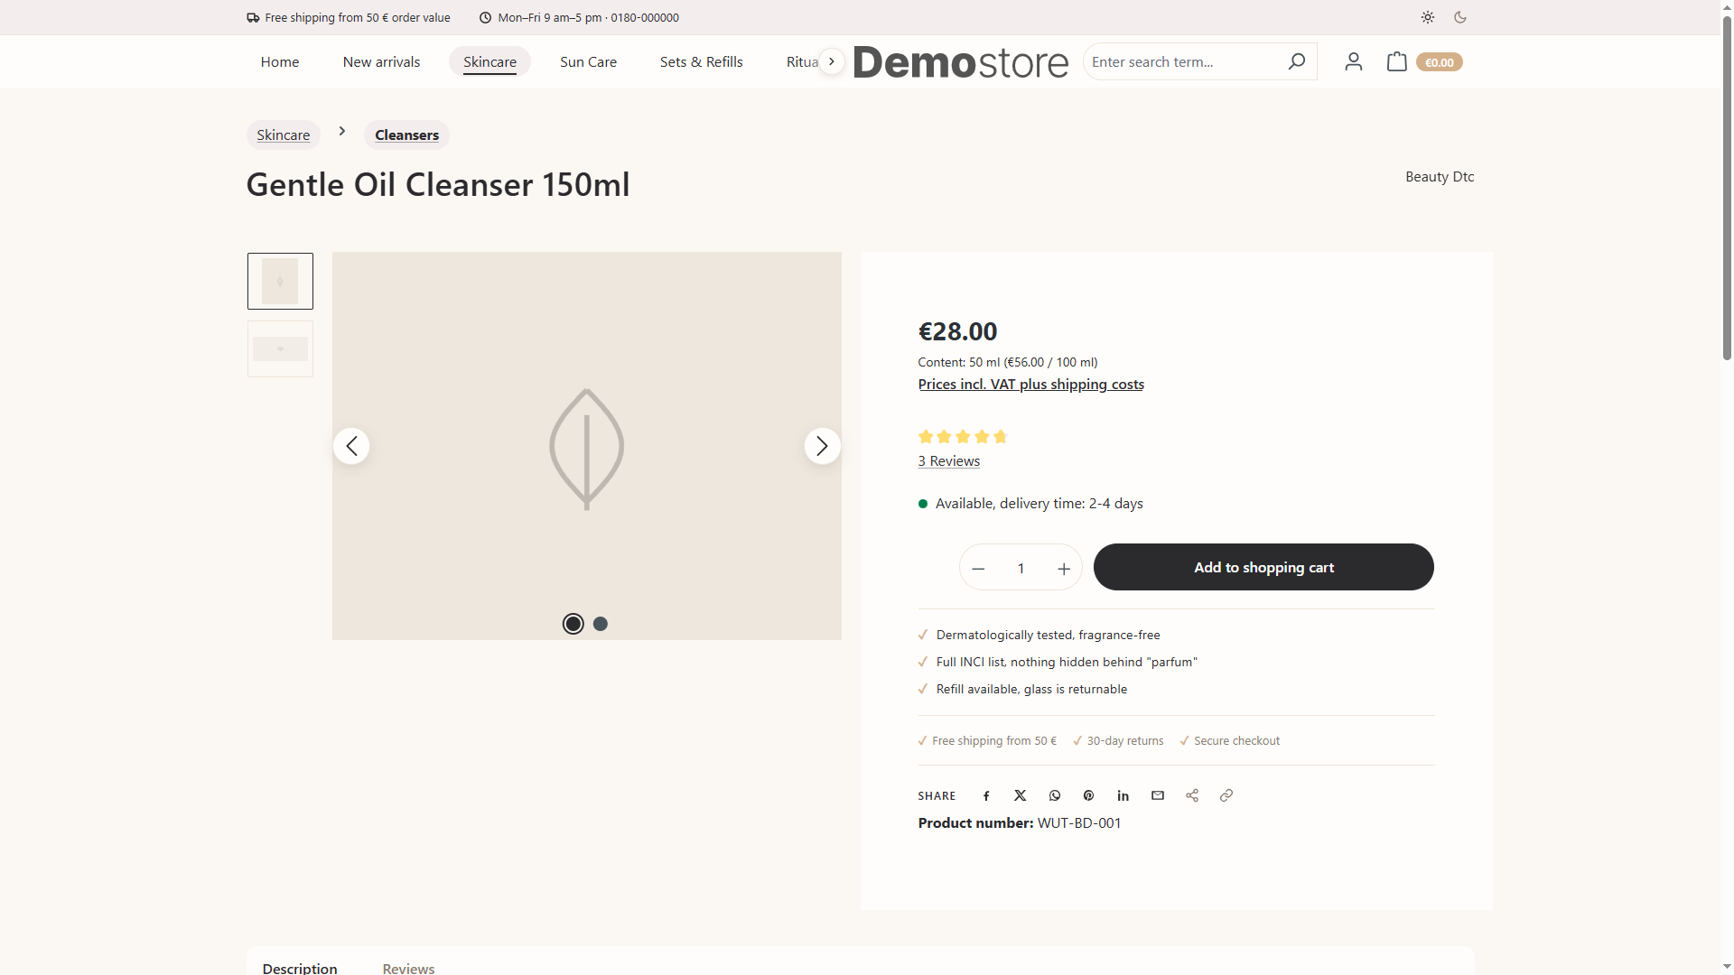The width and height of the screenshot is (1734, 975).
Task: Select second gallery slide dot
Action: coord(601,624)
